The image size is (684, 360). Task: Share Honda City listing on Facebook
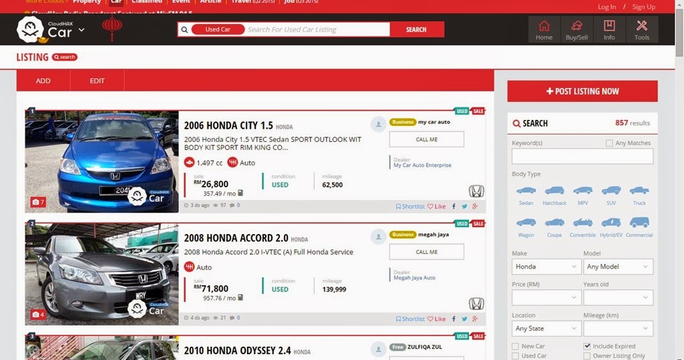tap(454, 207)
